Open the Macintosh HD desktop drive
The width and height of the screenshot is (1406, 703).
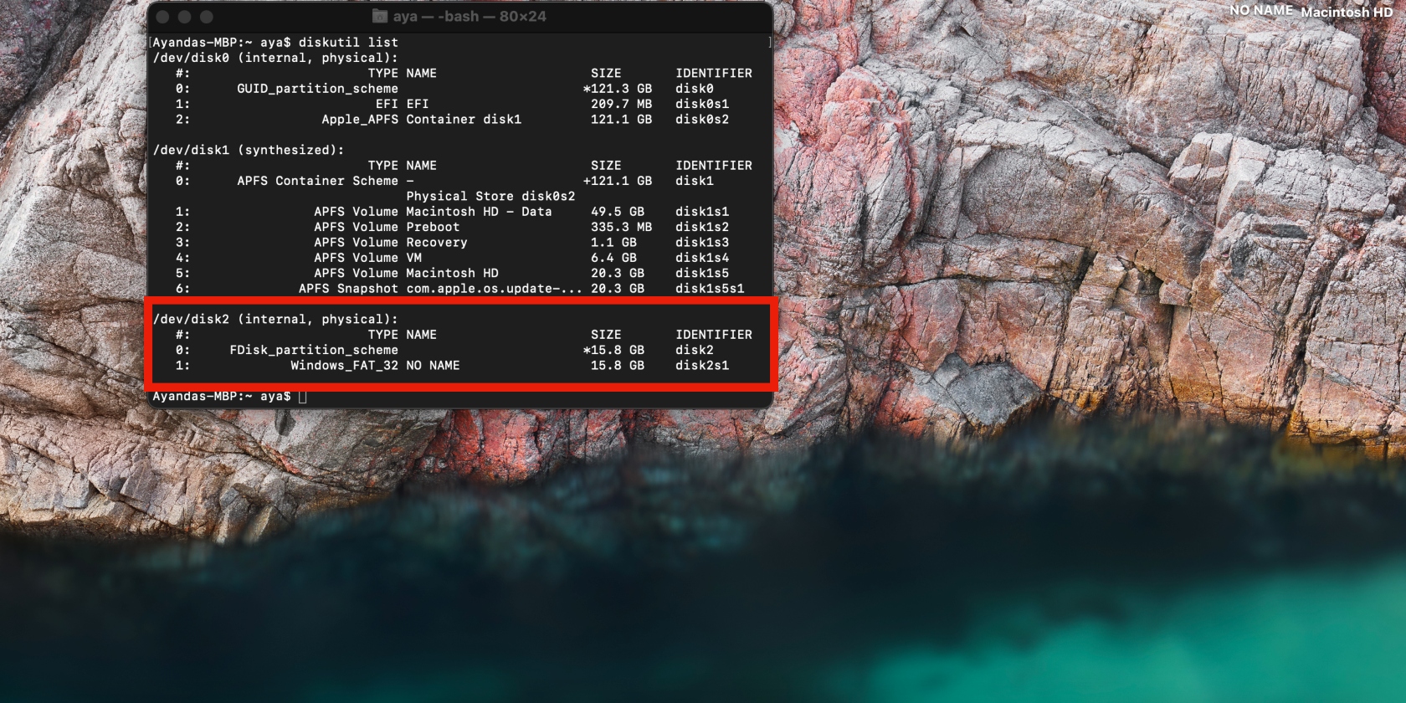(1347, 12)
